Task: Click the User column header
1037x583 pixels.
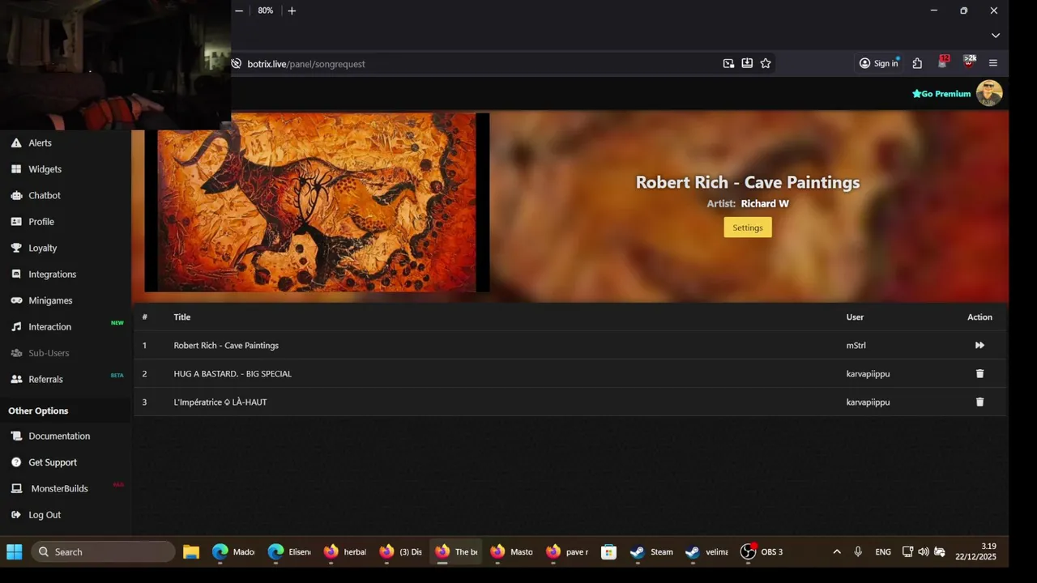Action: 855,317
